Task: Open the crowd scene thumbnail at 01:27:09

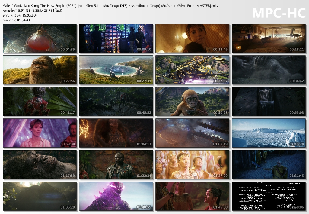Action: coord(193,164)
